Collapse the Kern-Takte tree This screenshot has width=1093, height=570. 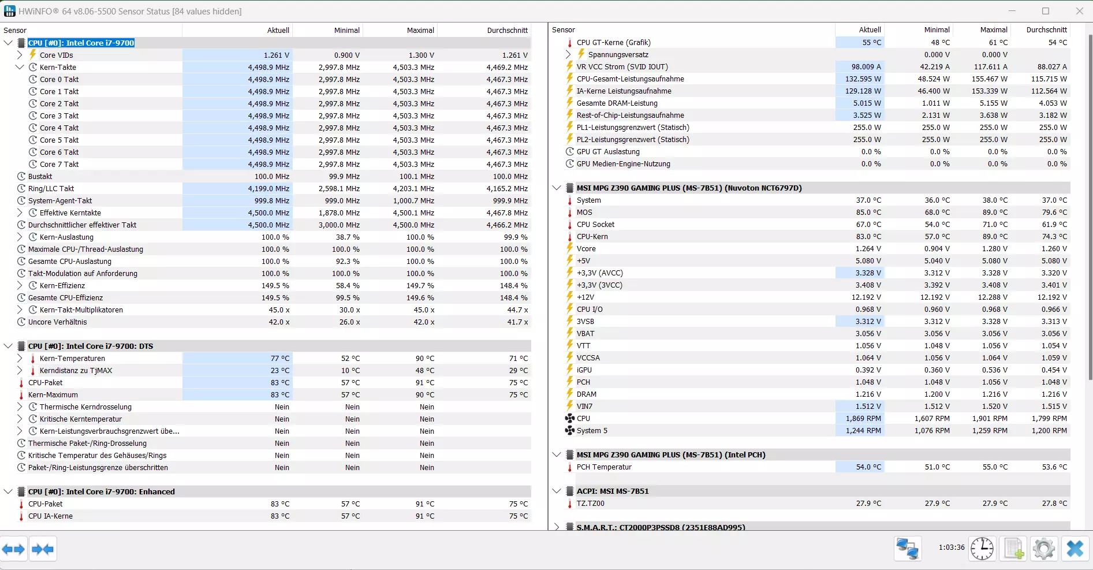coord(20,67)
